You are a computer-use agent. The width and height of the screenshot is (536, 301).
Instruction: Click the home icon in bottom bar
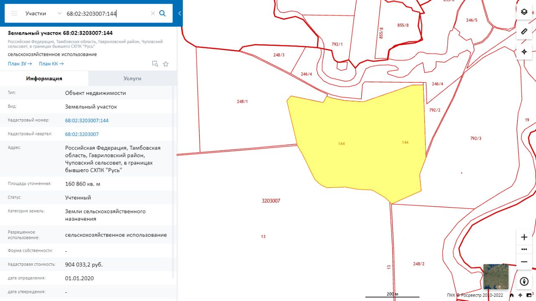pos(511,295)
